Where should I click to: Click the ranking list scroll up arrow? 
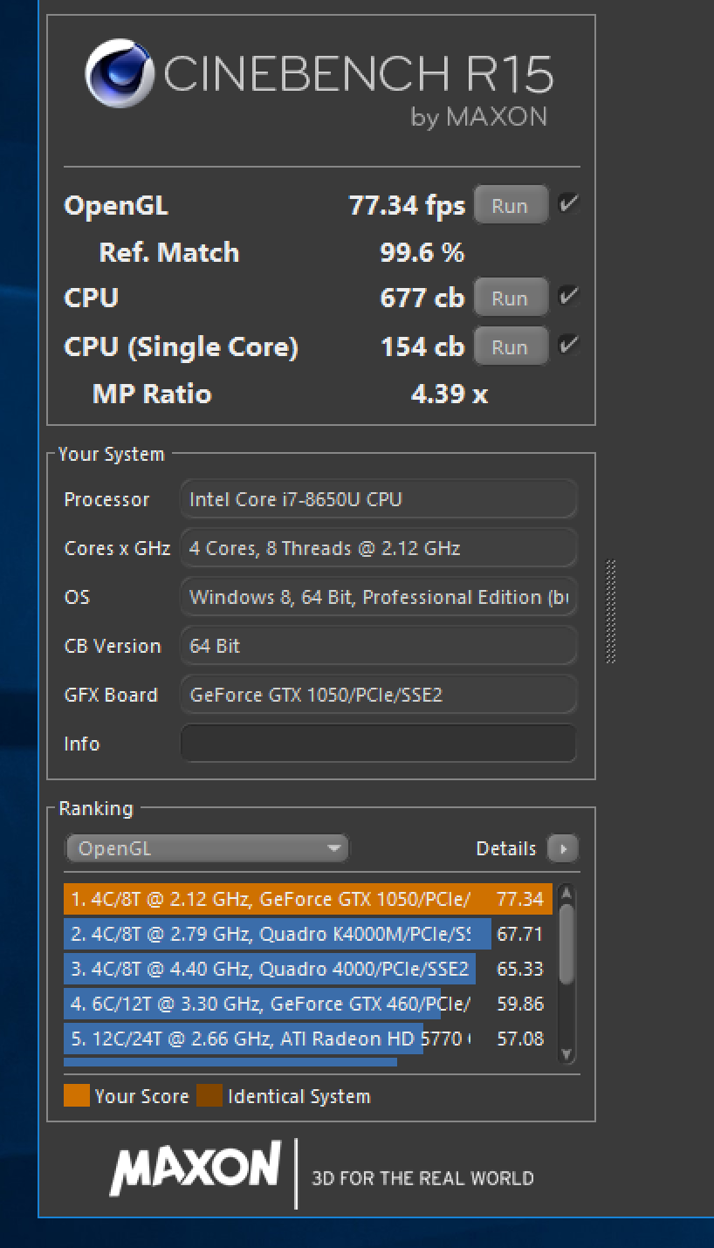[x=566, y=893]
